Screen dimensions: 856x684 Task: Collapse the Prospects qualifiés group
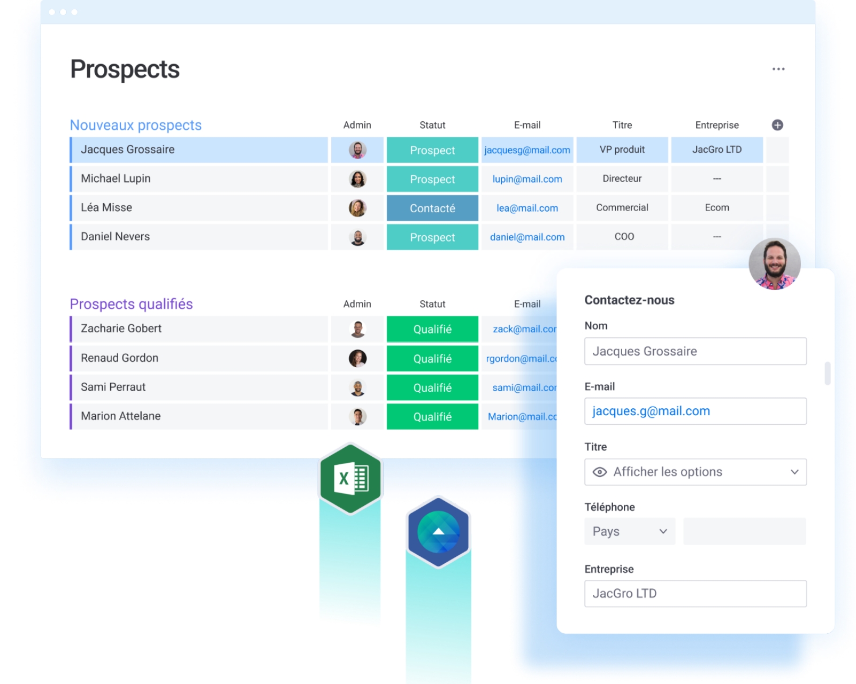coord(131,304)
